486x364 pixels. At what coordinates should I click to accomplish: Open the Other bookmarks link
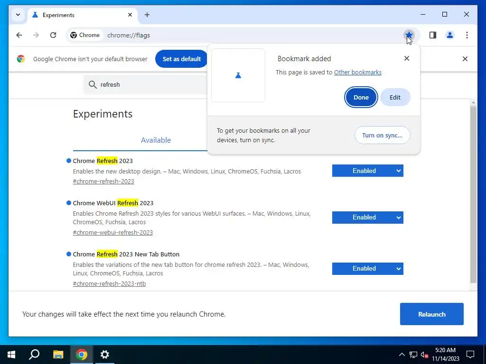click(358, 72)
